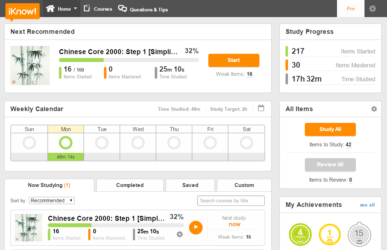Click Next study: now text
387x250 pixels.
click(x=234, y=221)
